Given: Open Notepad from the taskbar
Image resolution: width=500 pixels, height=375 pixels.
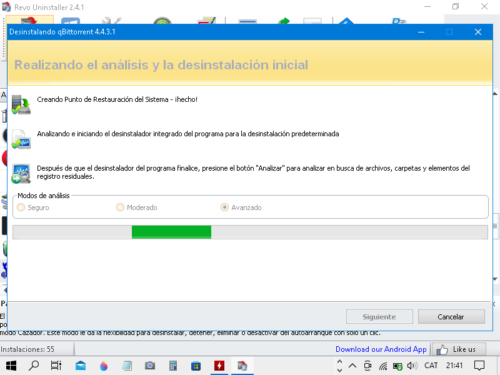Looking at the screenshot, I should point(127,366).
